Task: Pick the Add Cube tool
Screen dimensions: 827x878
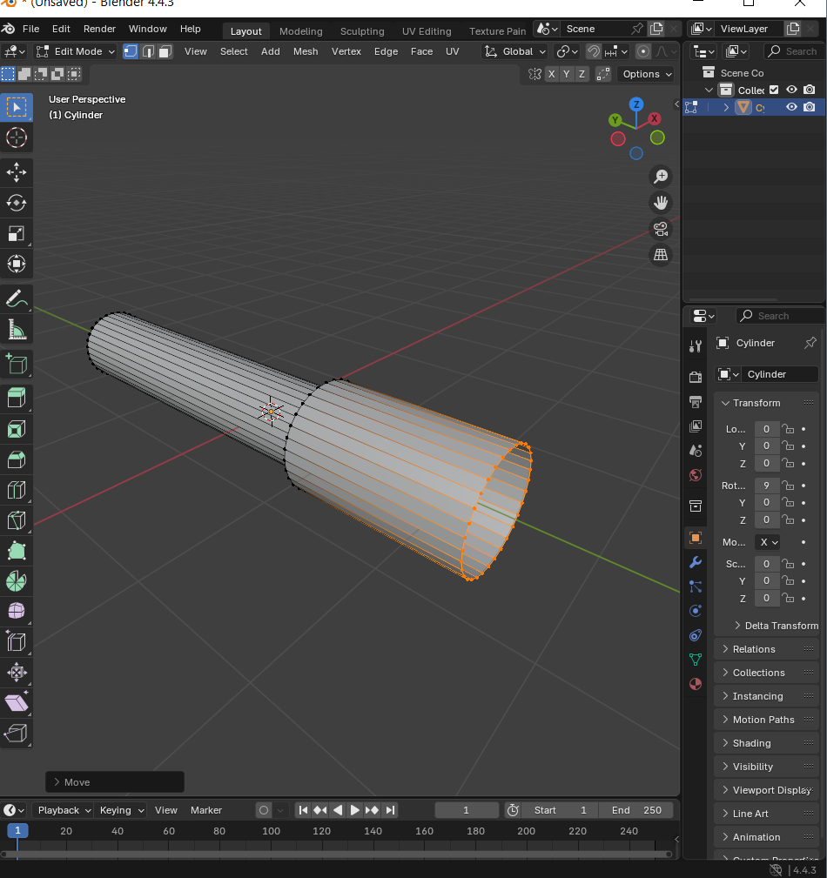Action: click(x=17, y=364)
